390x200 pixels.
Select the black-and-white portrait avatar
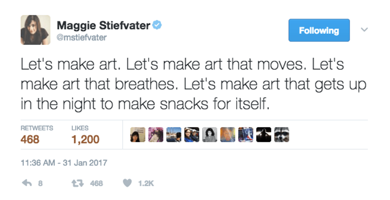(x=209, y=135)
